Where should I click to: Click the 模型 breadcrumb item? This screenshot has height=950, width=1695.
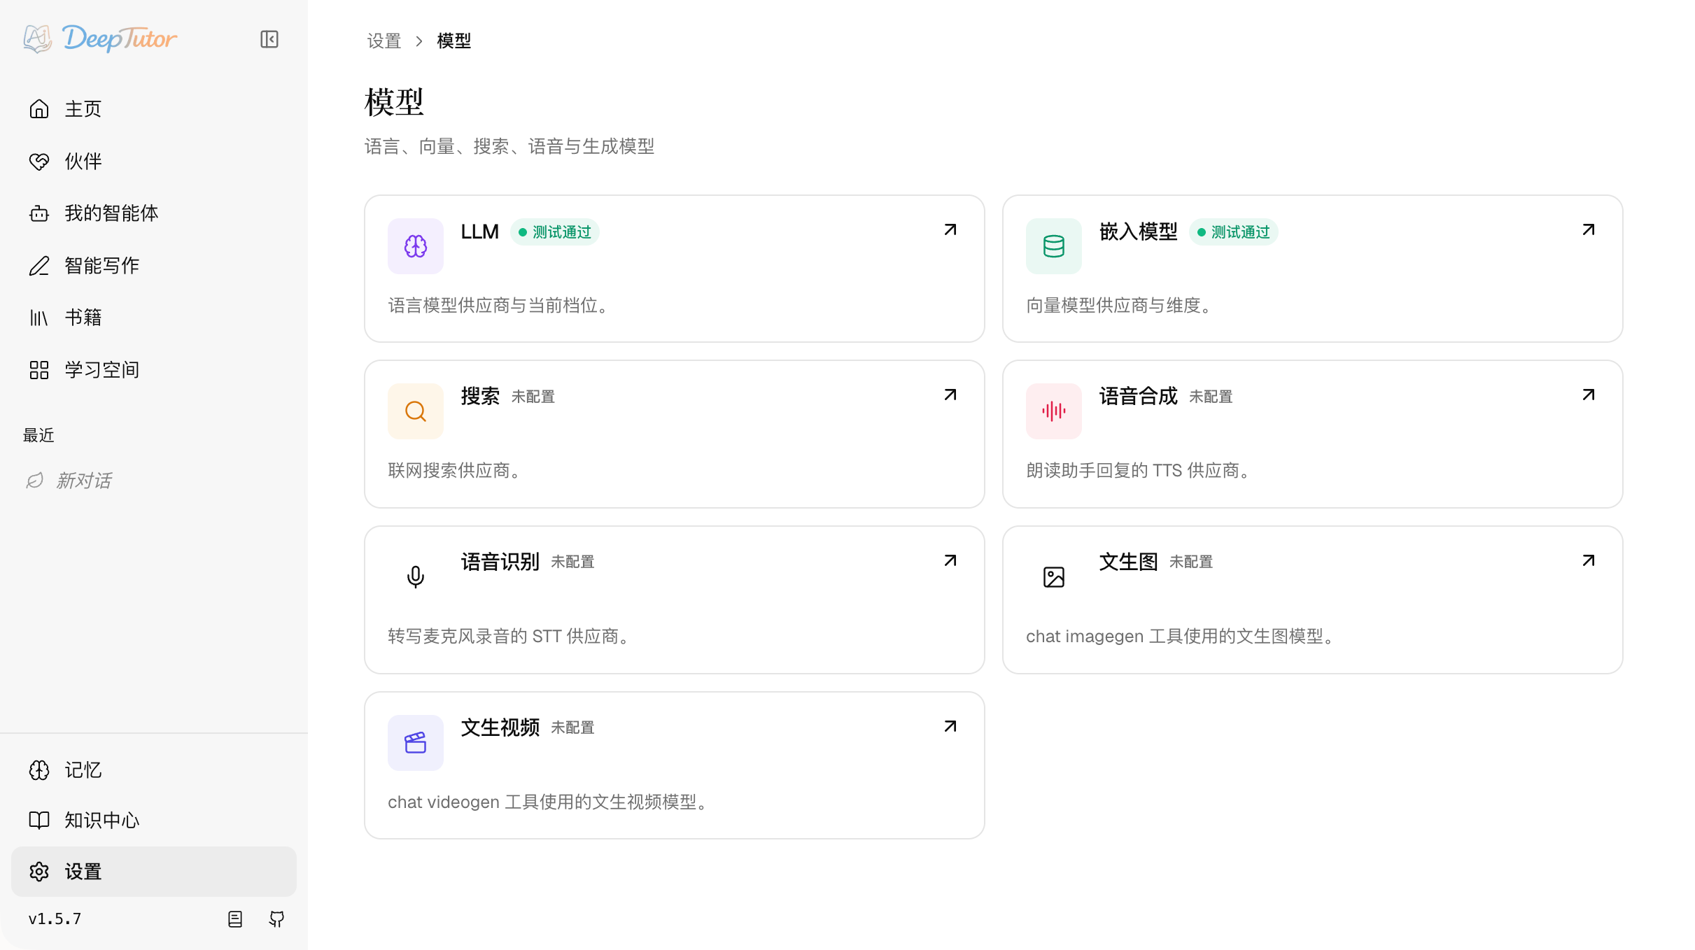point(454,41)
